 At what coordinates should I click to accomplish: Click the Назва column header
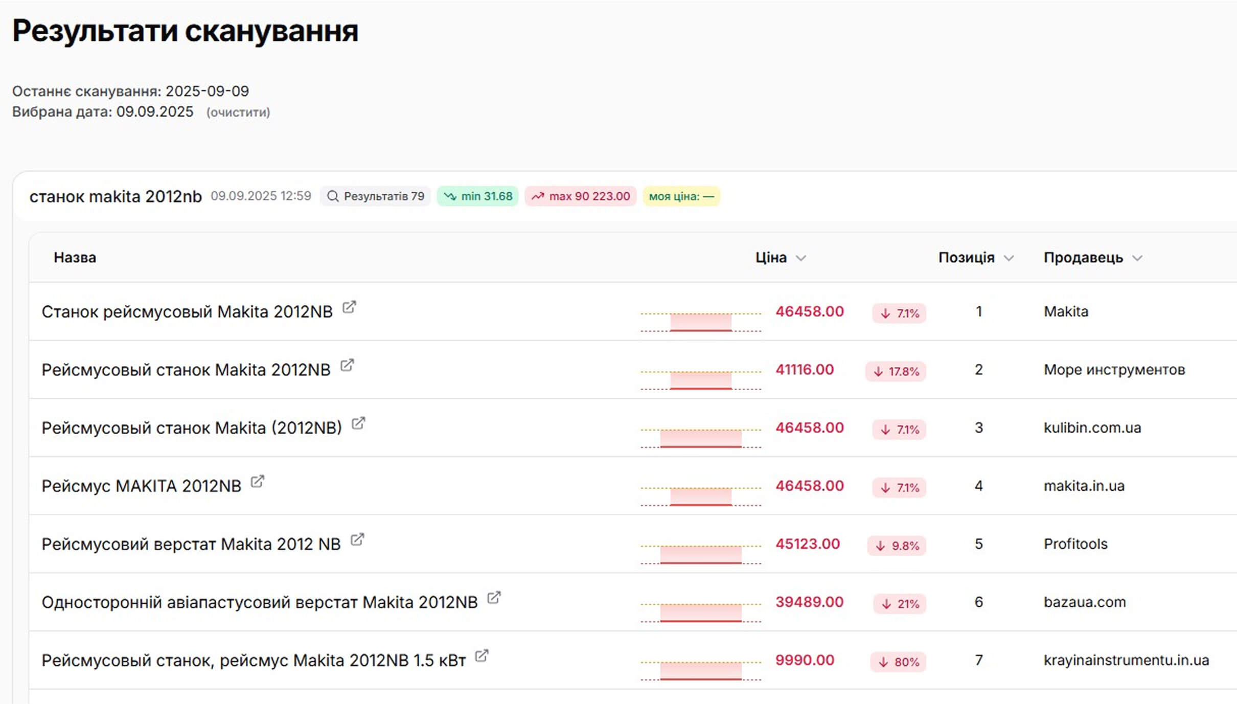[75, 258]
